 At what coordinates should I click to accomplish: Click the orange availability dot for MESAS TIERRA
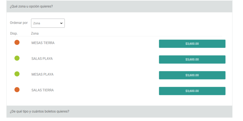17,42
